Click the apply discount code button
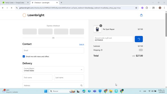Image resolution: width=167 pixels, height=94 pixels. 139,39
